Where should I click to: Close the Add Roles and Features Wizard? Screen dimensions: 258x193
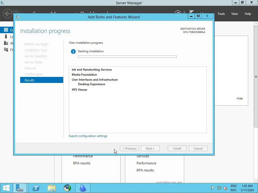pyautogui.click(x=207, y=16)
